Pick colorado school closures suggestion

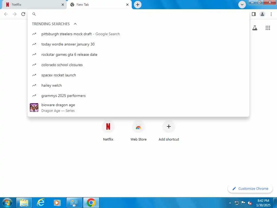tap(138, 65)
